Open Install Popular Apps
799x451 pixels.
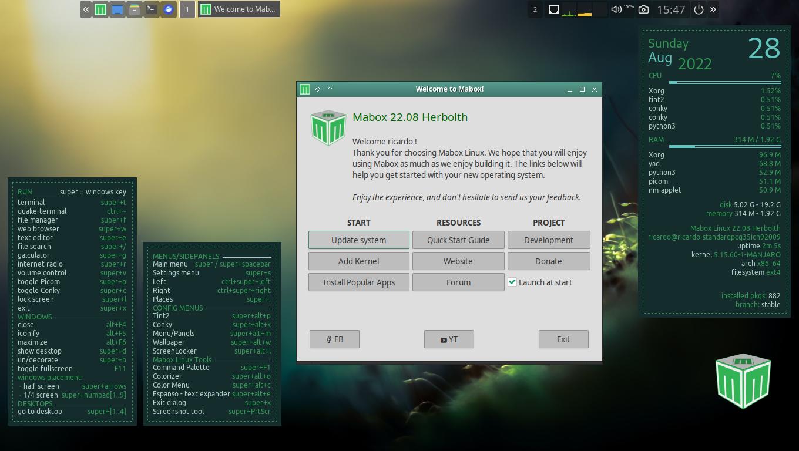pos(358,282)
